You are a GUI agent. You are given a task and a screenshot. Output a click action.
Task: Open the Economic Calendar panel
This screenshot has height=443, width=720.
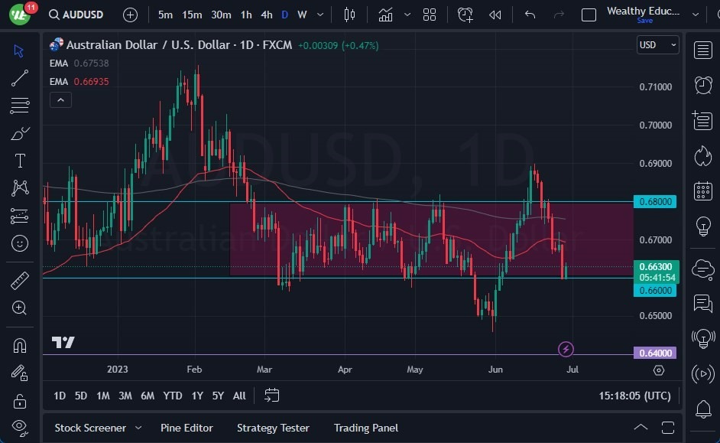703,191
